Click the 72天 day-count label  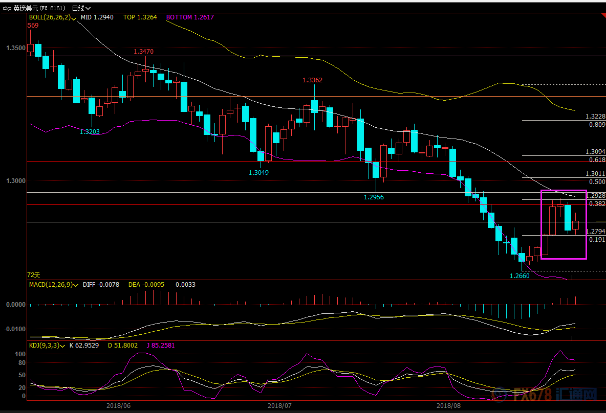click(34, 275)
